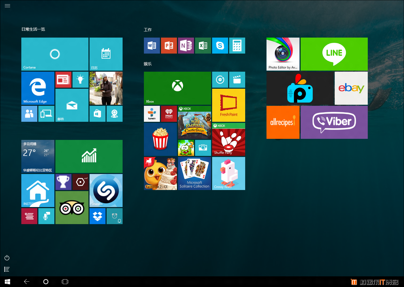Viewport: 404px width, 287px height.
Task: Open the 日历 calendar tile
Action: click(106, 54)
